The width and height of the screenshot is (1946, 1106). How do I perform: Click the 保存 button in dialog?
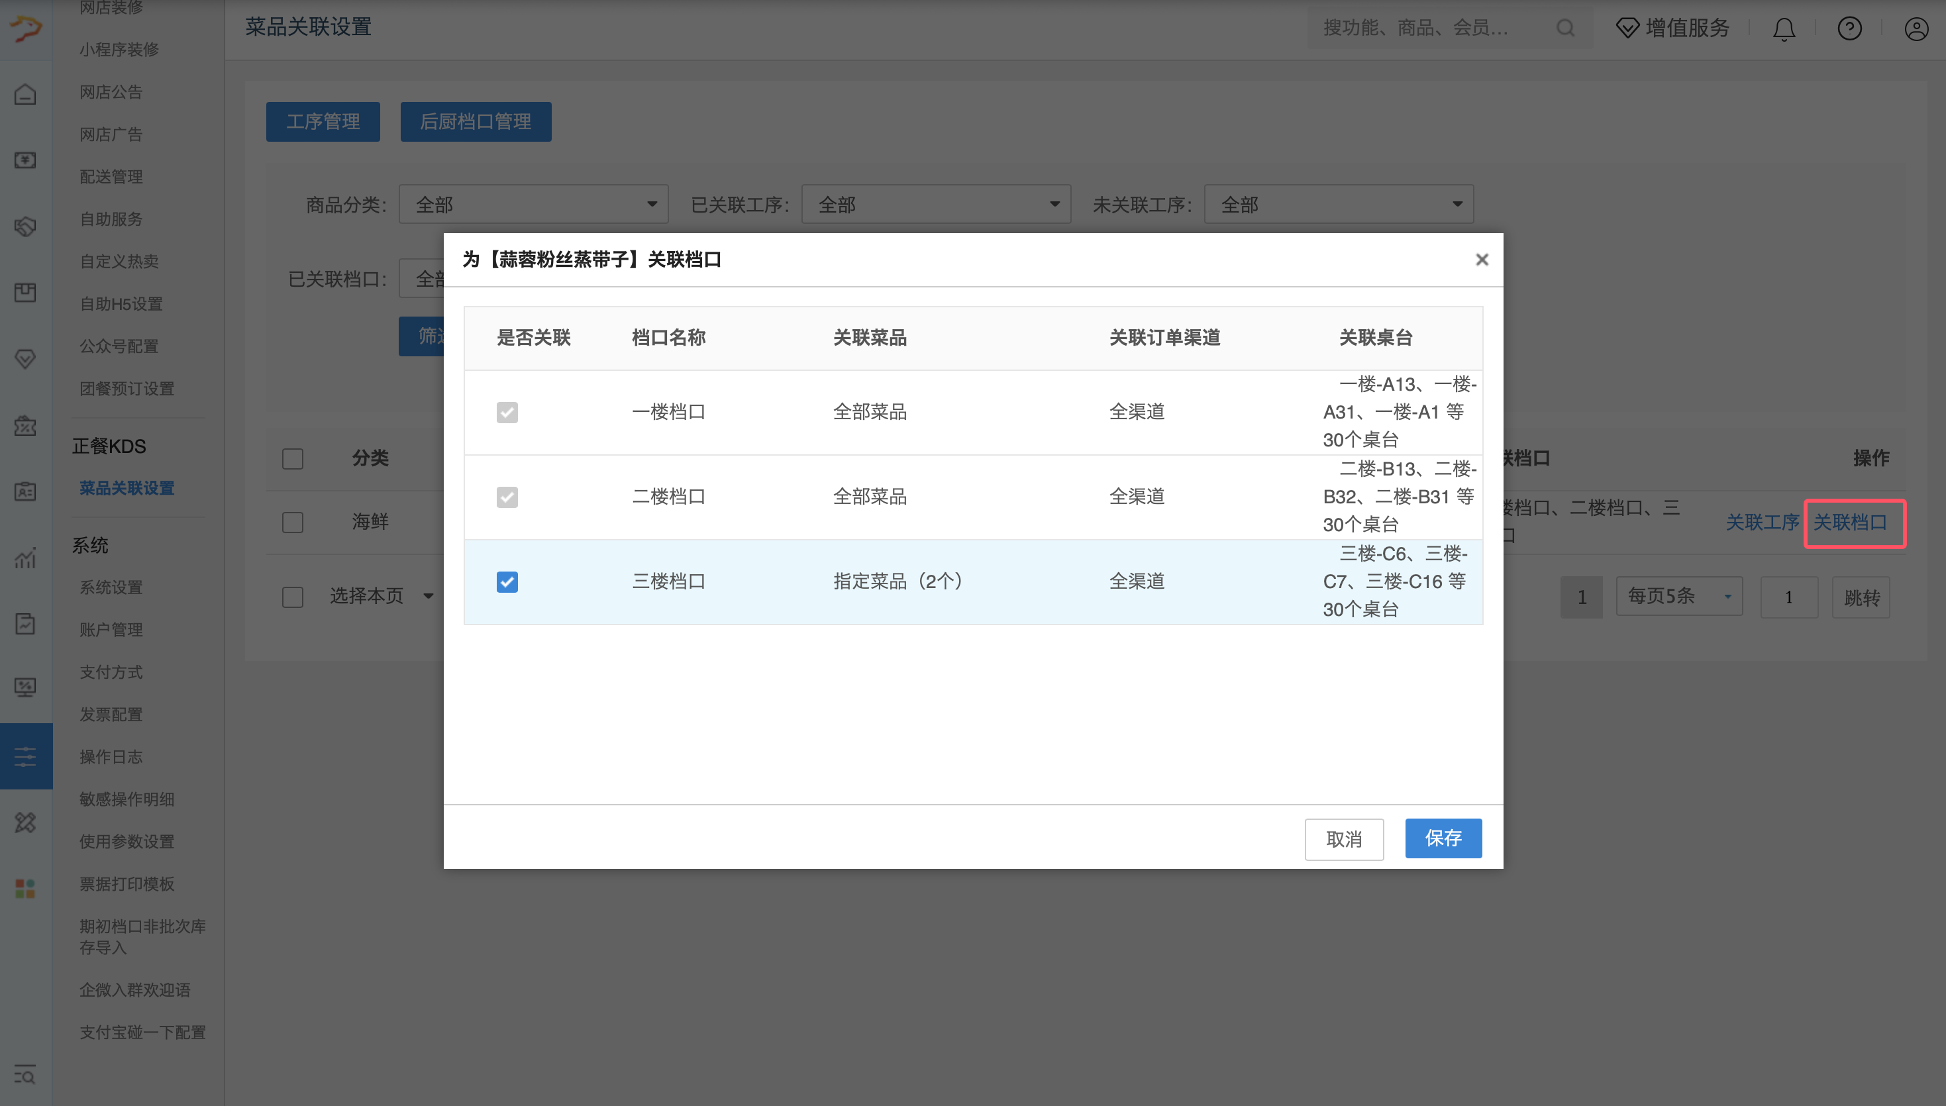point(1443,838)
